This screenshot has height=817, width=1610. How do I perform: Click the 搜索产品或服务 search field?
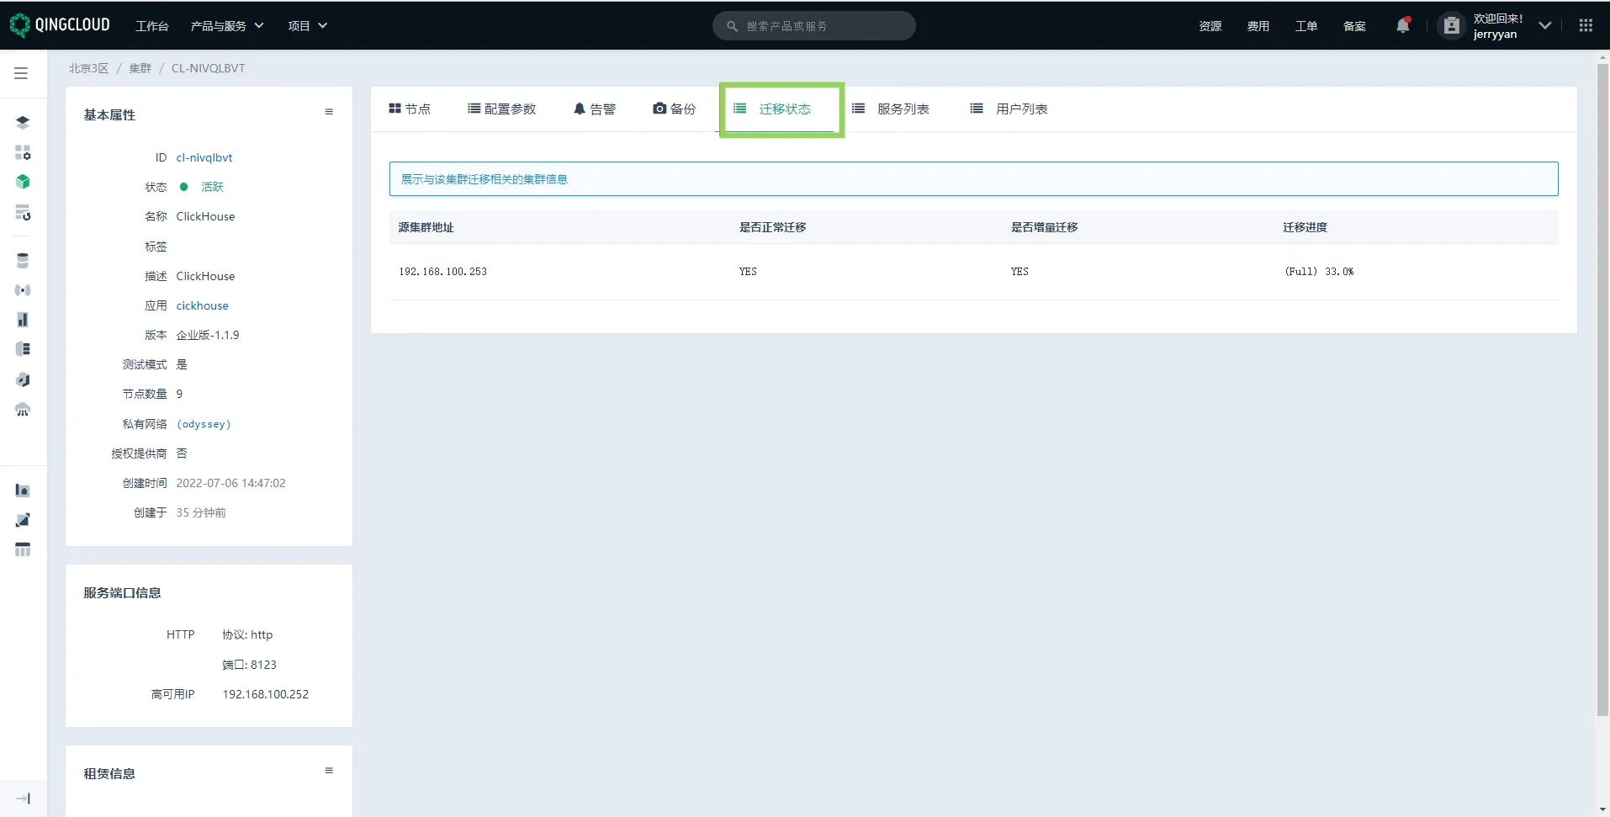(814, 26)
